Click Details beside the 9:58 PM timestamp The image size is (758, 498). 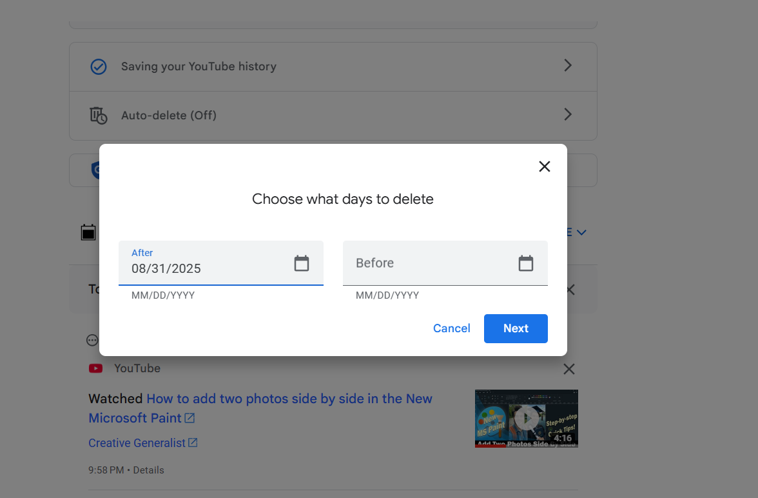point(148,470)
